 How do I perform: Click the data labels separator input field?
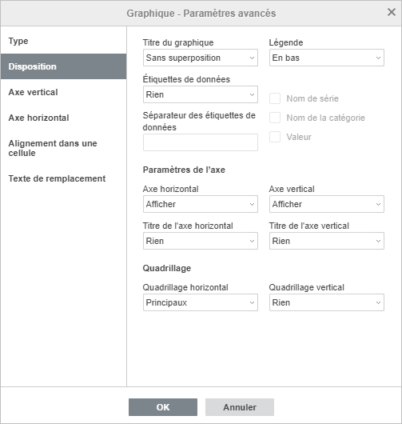click(201, 142)
